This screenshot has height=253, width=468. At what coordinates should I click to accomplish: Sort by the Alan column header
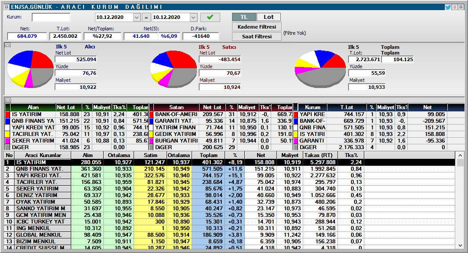tap(33, 107)
